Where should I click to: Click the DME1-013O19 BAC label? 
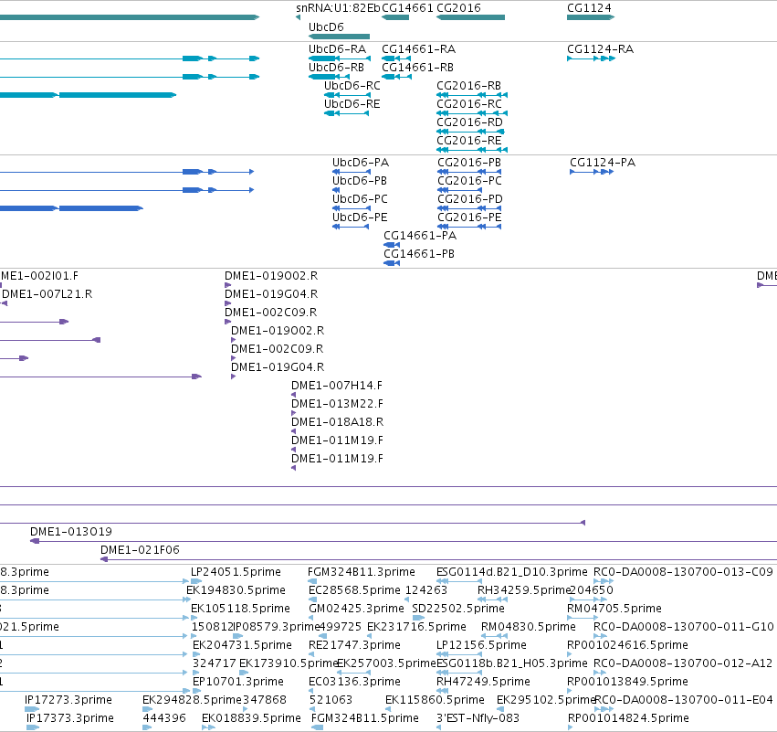[x=71, y=532]
